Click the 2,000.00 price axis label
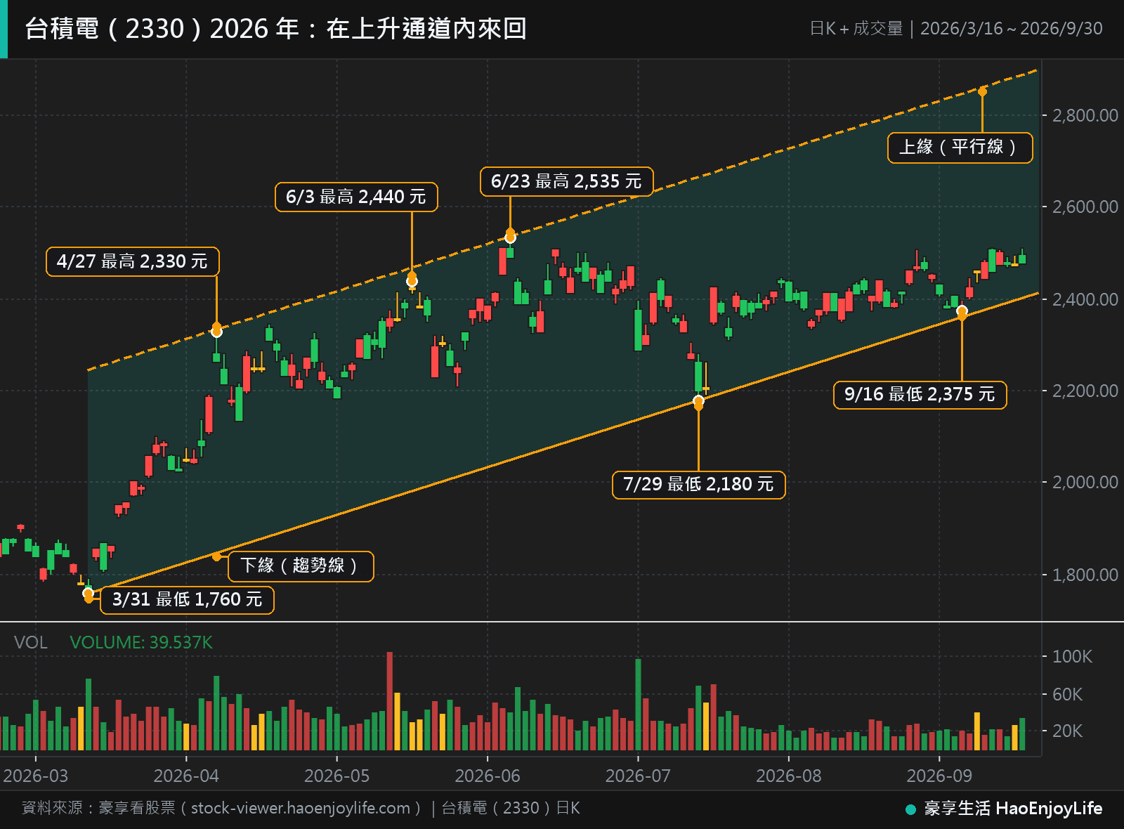Viewport: 1124px width, 829px height. pyautogui.click(x=1085, y=482)
